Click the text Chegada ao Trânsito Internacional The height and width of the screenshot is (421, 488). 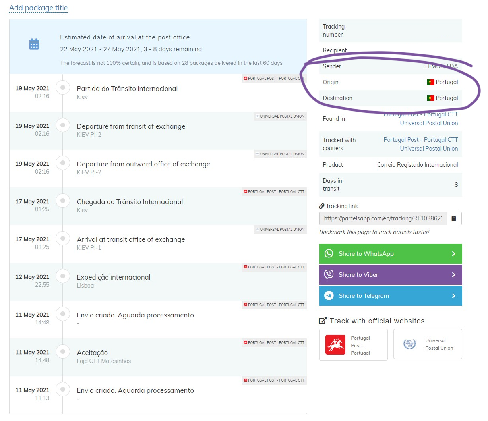pyautogui.click(x=130, y=202)
